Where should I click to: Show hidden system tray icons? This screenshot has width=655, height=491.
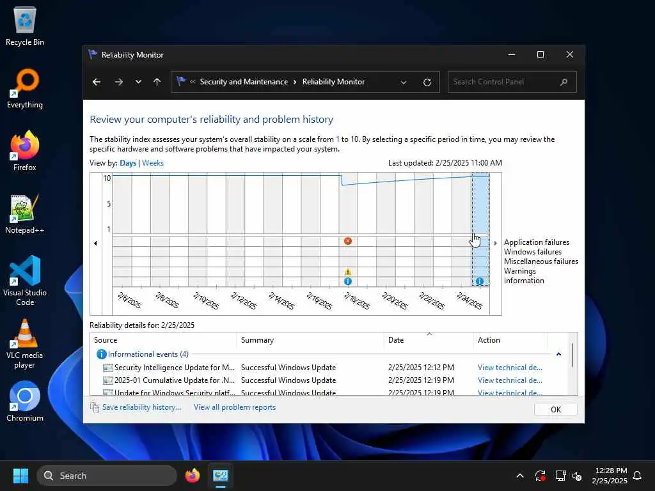(x=520, y=476)
